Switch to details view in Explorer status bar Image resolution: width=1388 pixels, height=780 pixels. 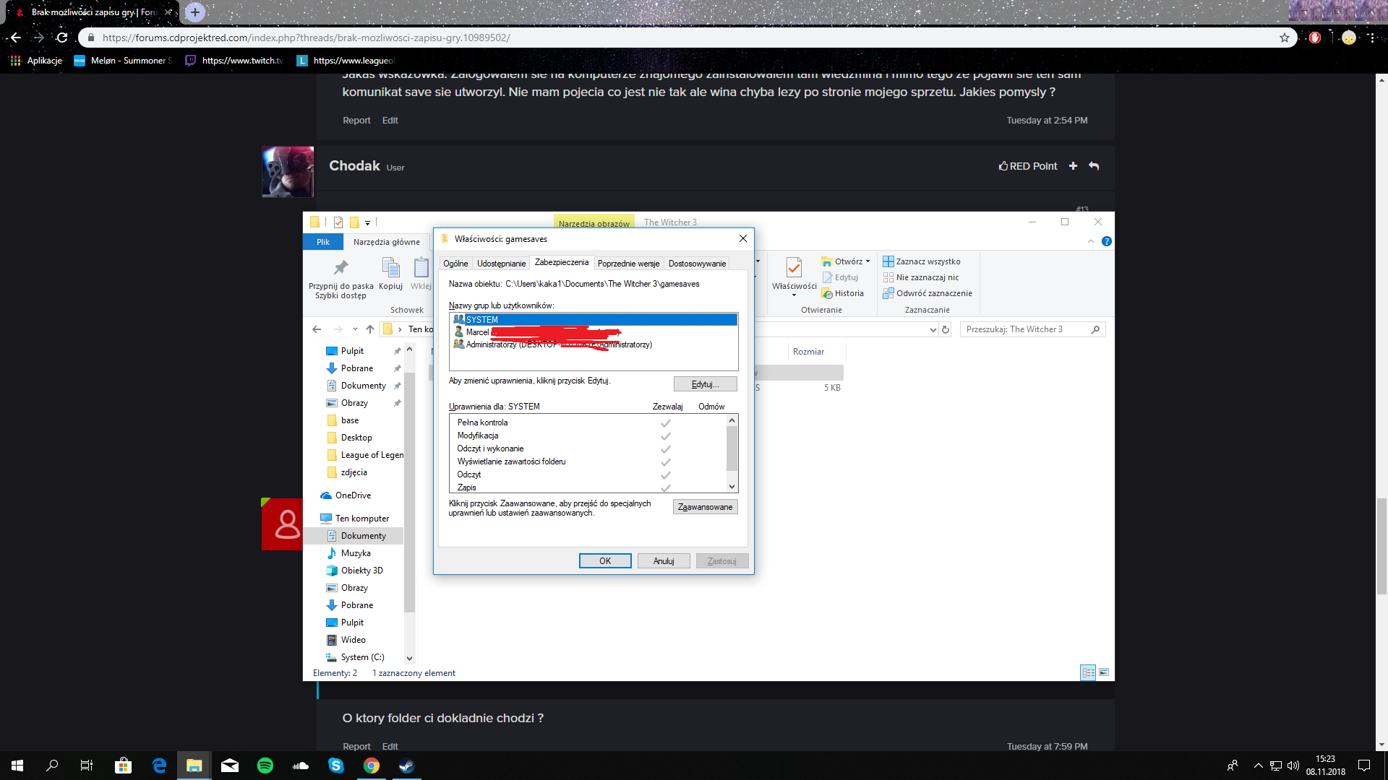pos(1088,672)
